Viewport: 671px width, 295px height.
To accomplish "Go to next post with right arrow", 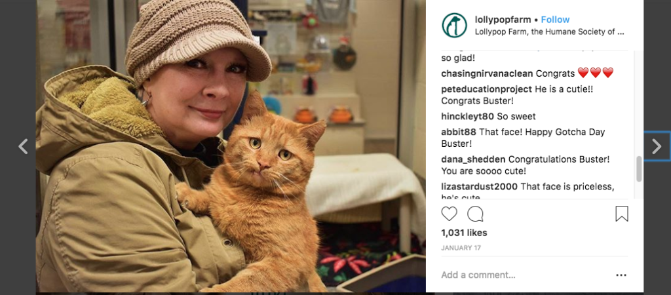I will coord(657,147).
